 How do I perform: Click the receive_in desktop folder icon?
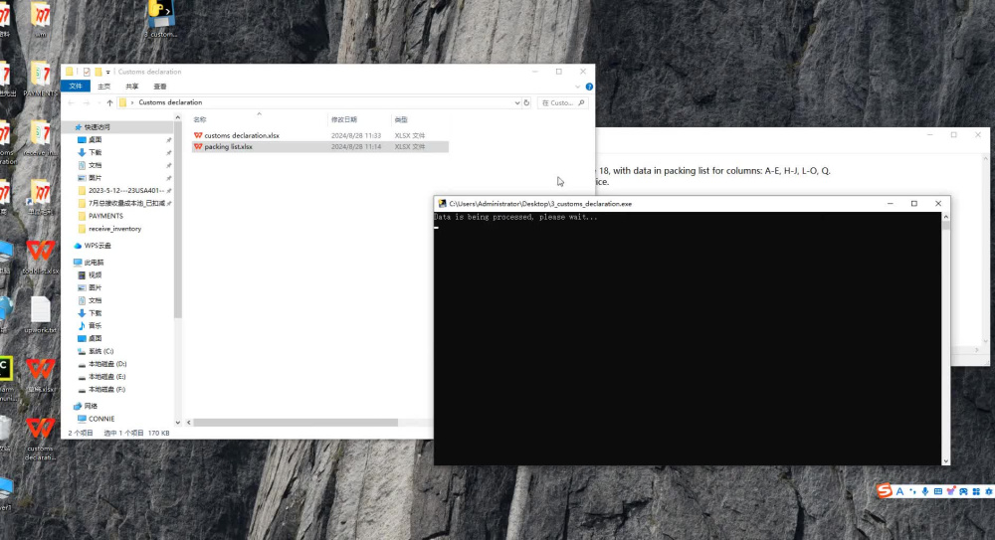40,137
